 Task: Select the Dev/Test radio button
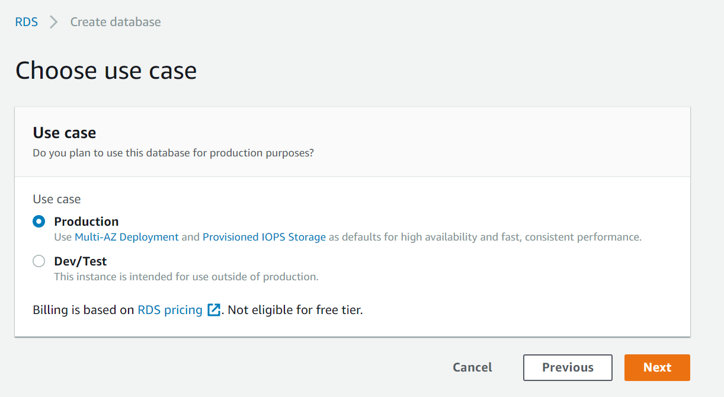39,261
